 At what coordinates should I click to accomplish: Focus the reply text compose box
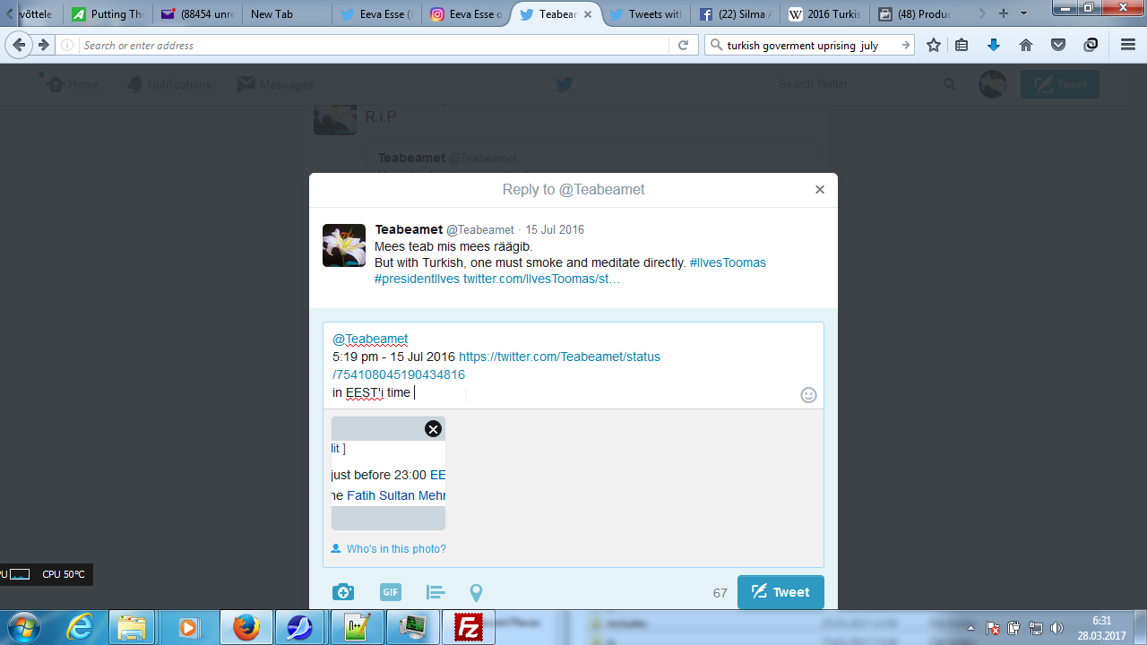point(573,365)
